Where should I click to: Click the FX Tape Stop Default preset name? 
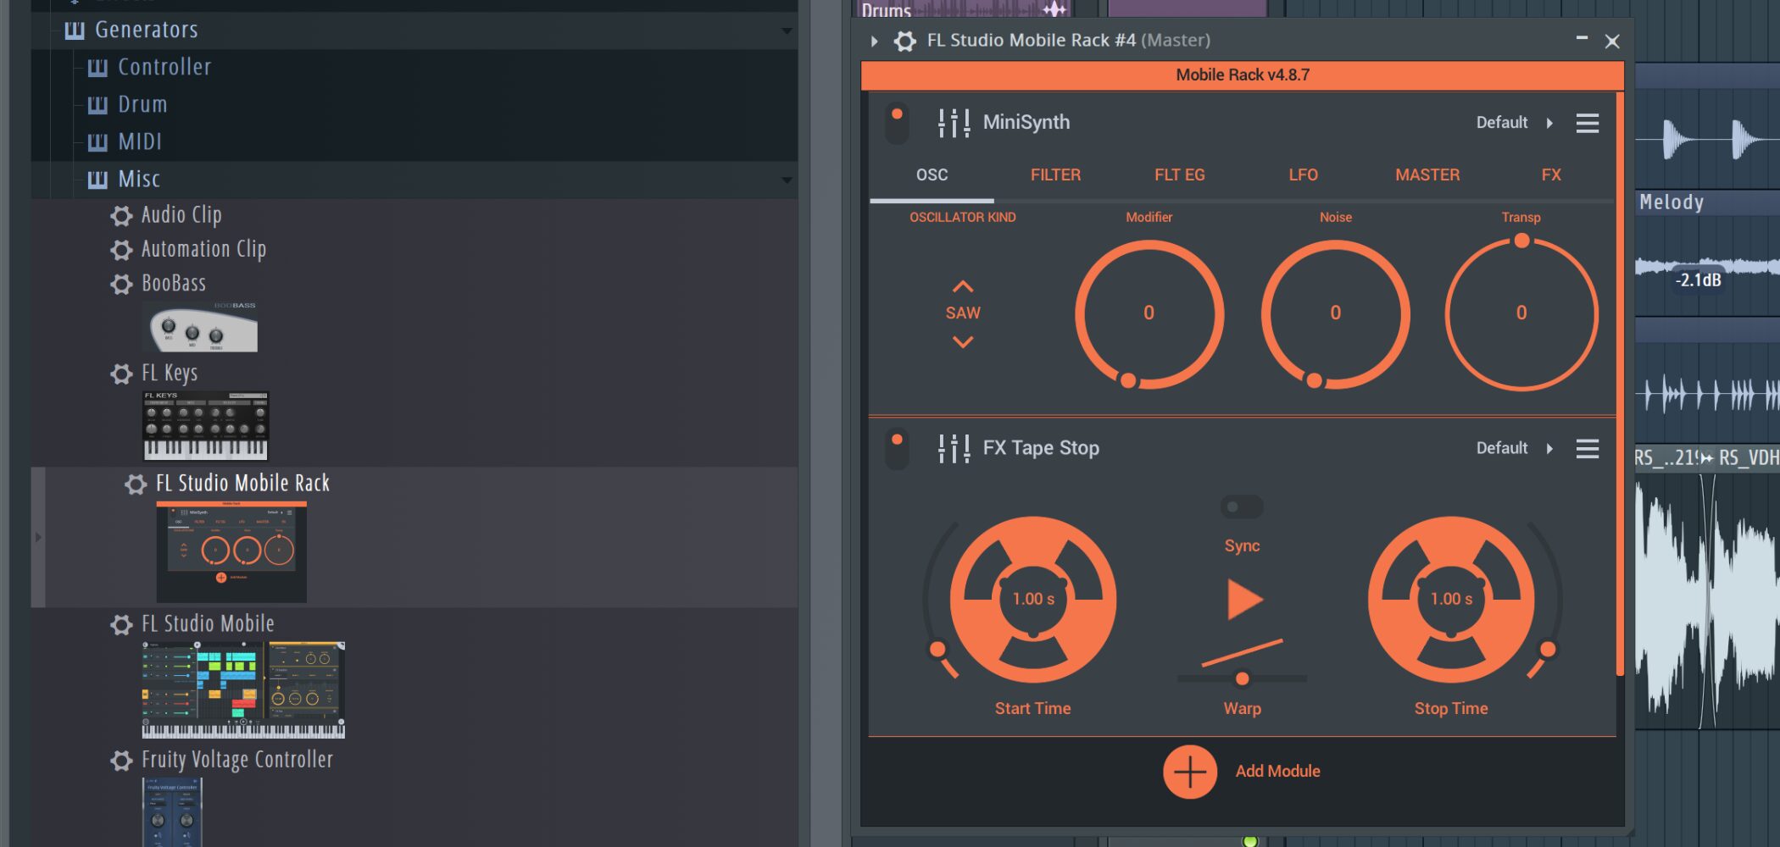click(1501, 448)
